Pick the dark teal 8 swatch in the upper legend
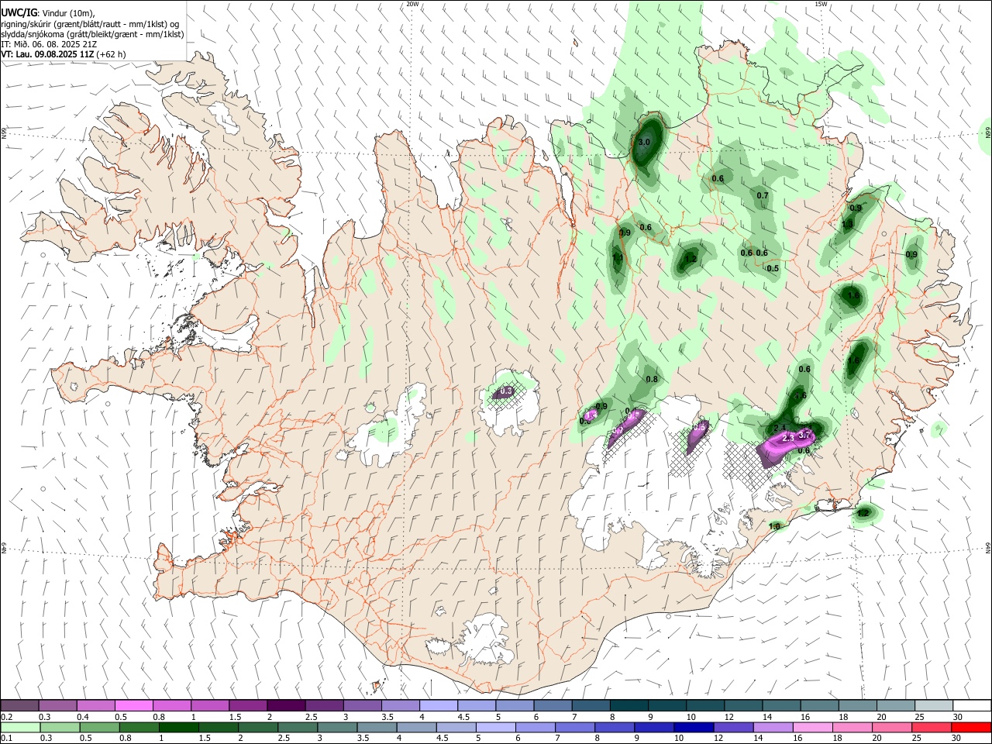 [629, 705]
